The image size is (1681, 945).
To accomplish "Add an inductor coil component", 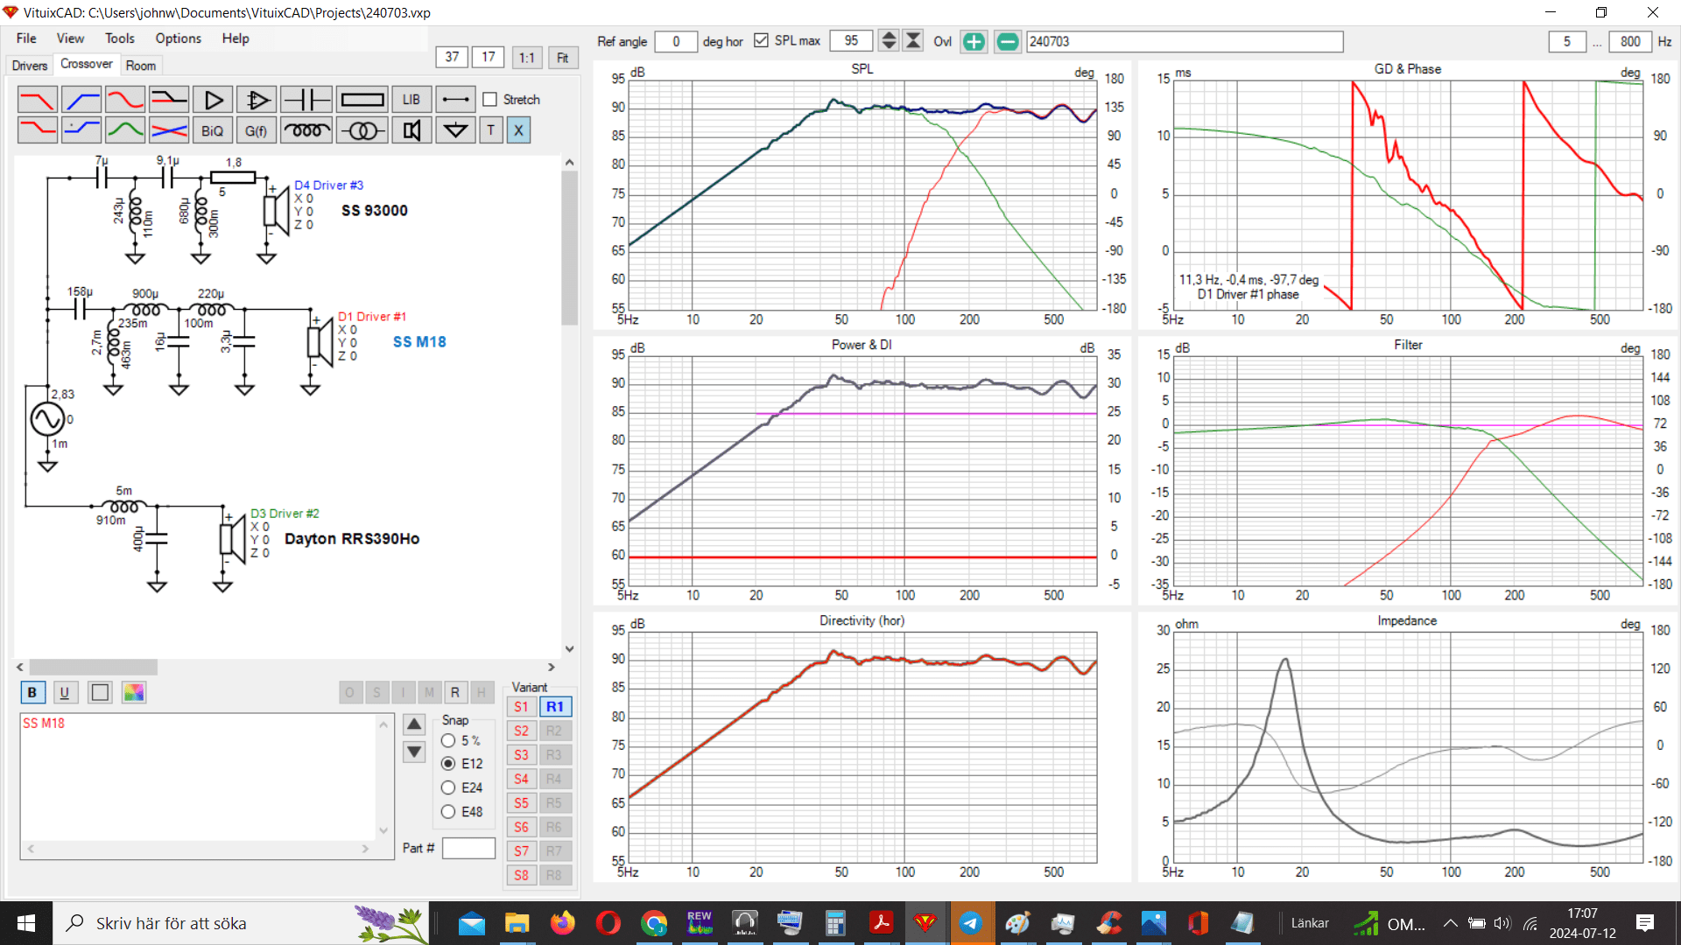I will tap(306, 130).
